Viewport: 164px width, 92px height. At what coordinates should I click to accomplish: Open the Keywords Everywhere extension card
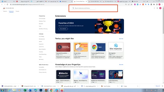pos(63,51)
